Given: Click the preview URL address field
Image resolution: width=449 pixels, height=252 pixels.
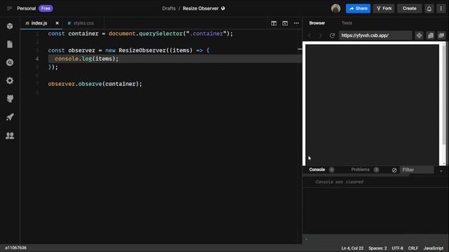Looking at the screenshot, I should click(x=375, y=36).
